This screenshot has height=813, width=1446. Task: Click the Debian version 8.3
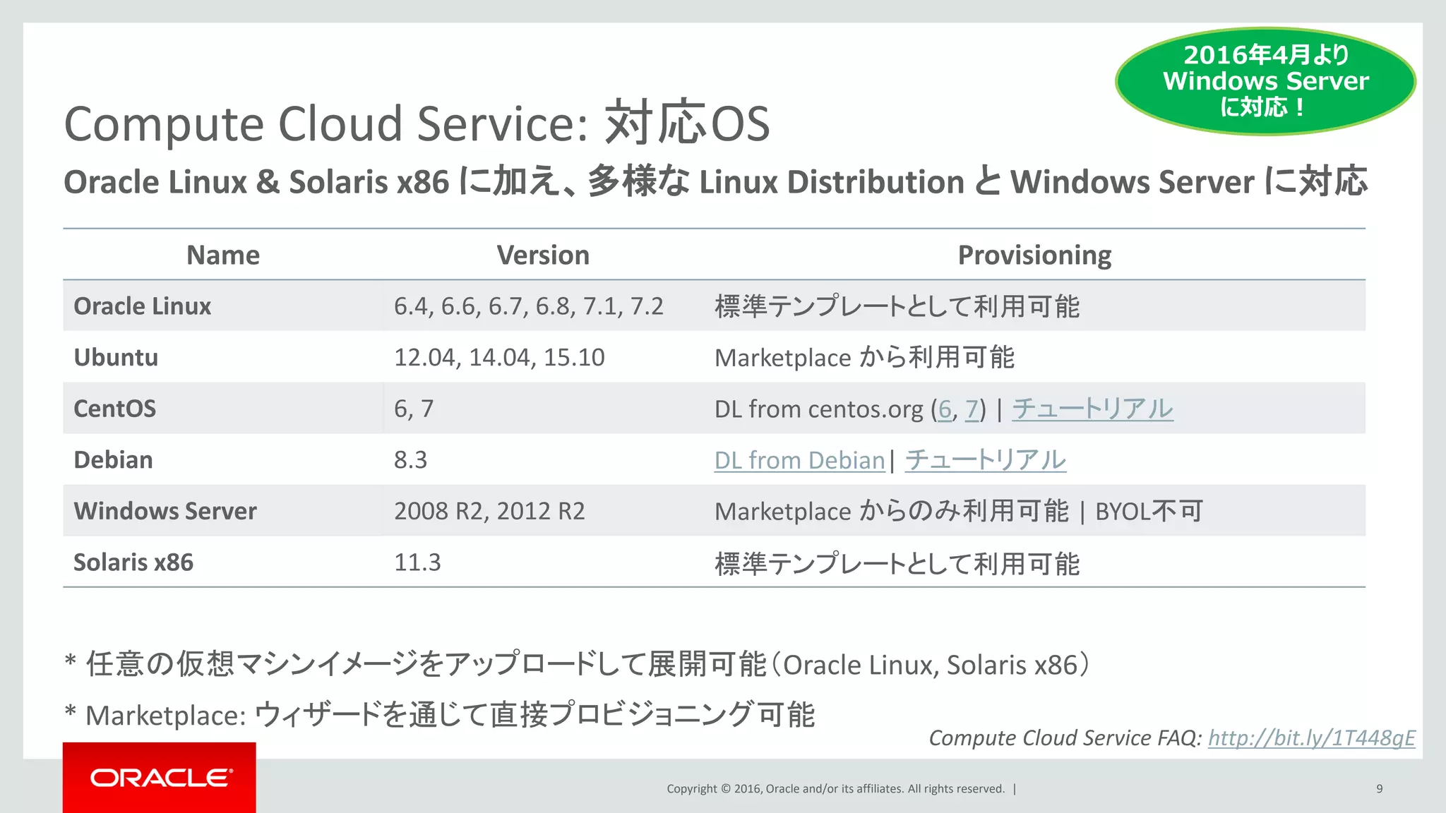(x=411, y=460)
